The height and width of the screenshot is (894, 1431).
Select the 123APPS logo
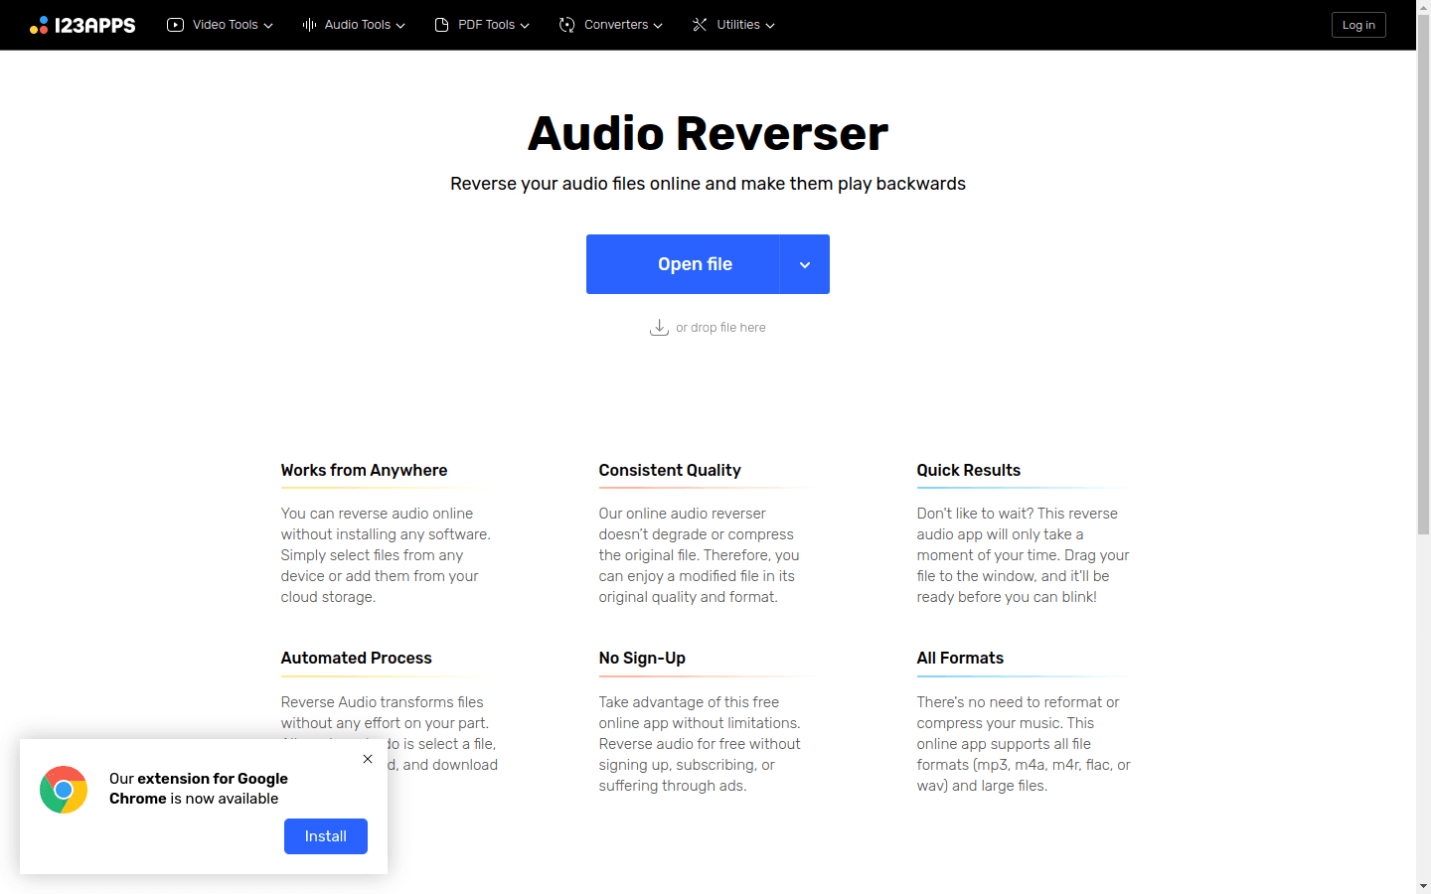point(83,24)
